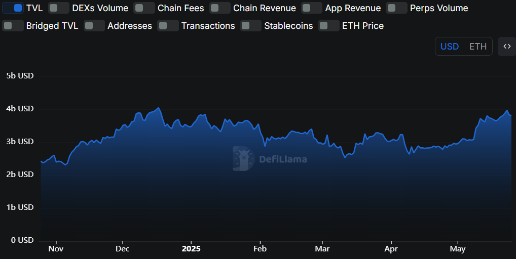Enable the Chain Revenue switch

(x=220, y=8)
